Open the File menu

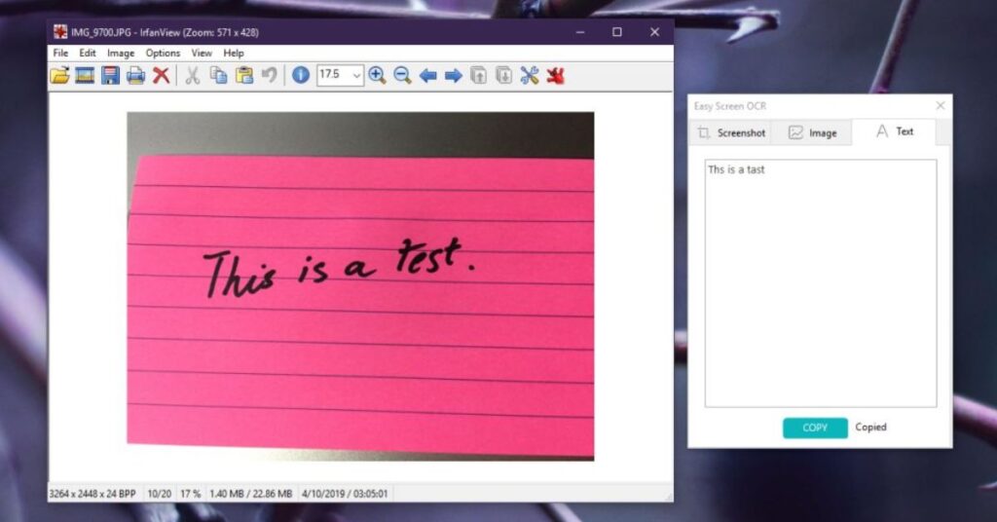click(x=60, y=53)
